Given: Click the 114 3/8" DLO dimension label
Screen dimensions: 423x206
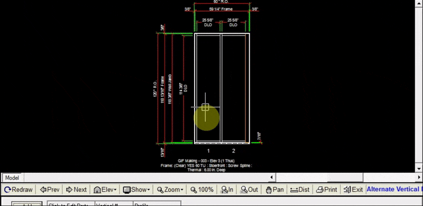Looking at the screenshot, I should click(182, 88).
